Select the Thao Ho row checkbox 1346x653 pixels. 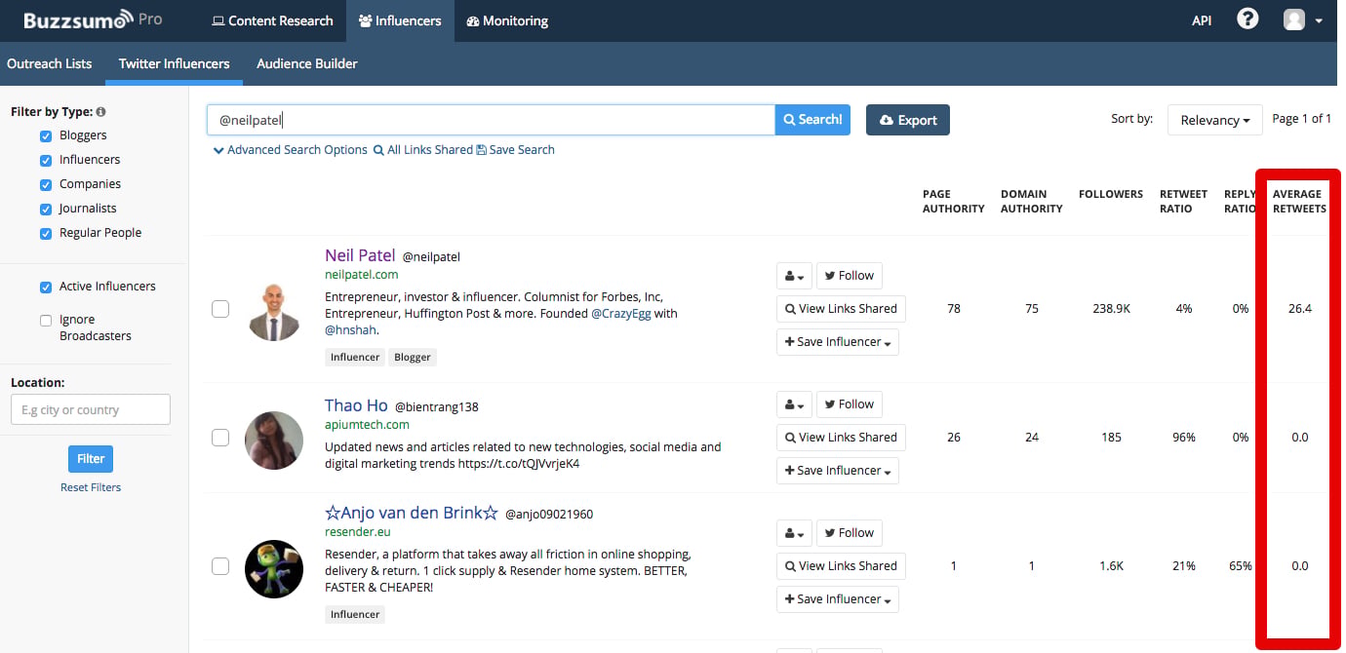point(220,438)
